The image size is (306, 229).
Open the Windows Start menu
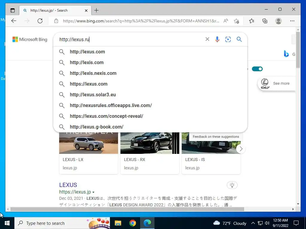(x=7, y=223)
